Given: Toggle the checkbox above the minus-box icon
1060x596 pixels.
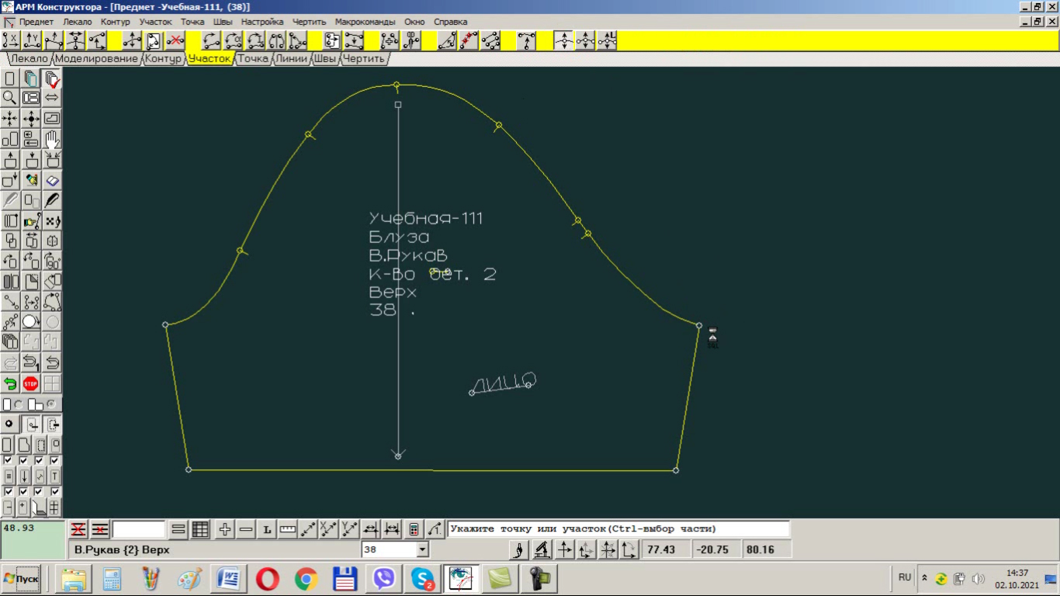Looking at the screenshot, I should pos(9,492).
